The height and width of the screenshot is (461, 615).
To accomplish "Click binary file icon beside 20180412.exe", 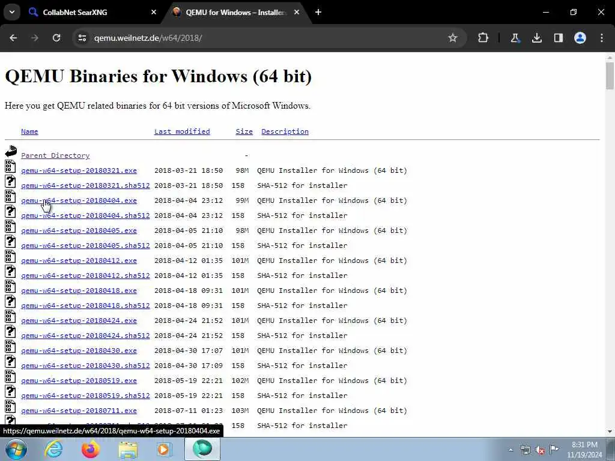I will point(10,256).
